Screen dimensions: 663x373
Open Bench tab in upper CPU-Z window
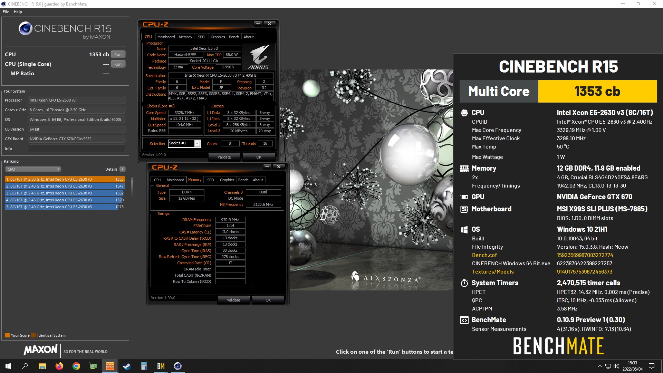234,37
